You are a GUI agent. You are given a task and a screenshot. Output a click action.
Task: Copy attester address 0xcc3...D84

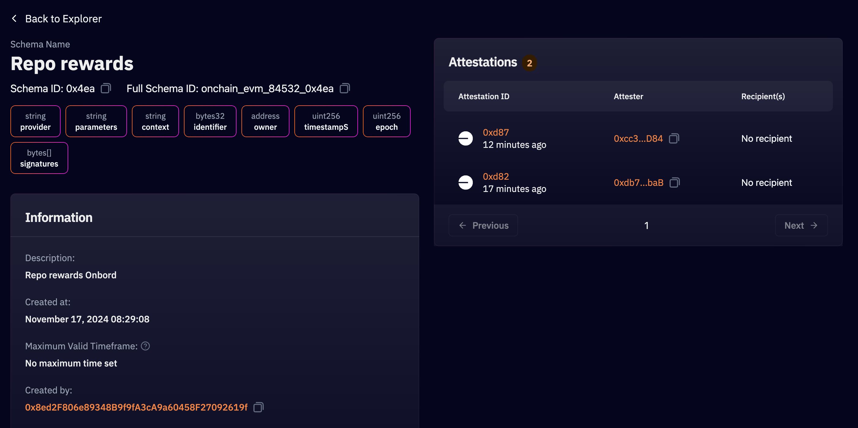pyautogui.click(x=674, y=138)
